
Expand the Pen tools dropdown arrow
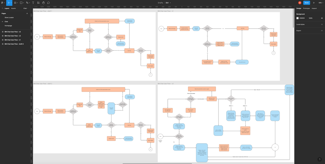(29, 3)
